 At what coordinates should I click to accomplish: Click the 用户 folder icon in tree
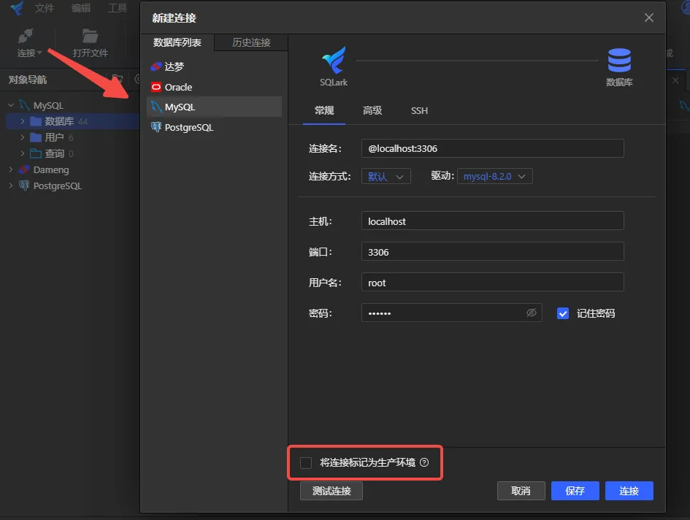[36, 137]
